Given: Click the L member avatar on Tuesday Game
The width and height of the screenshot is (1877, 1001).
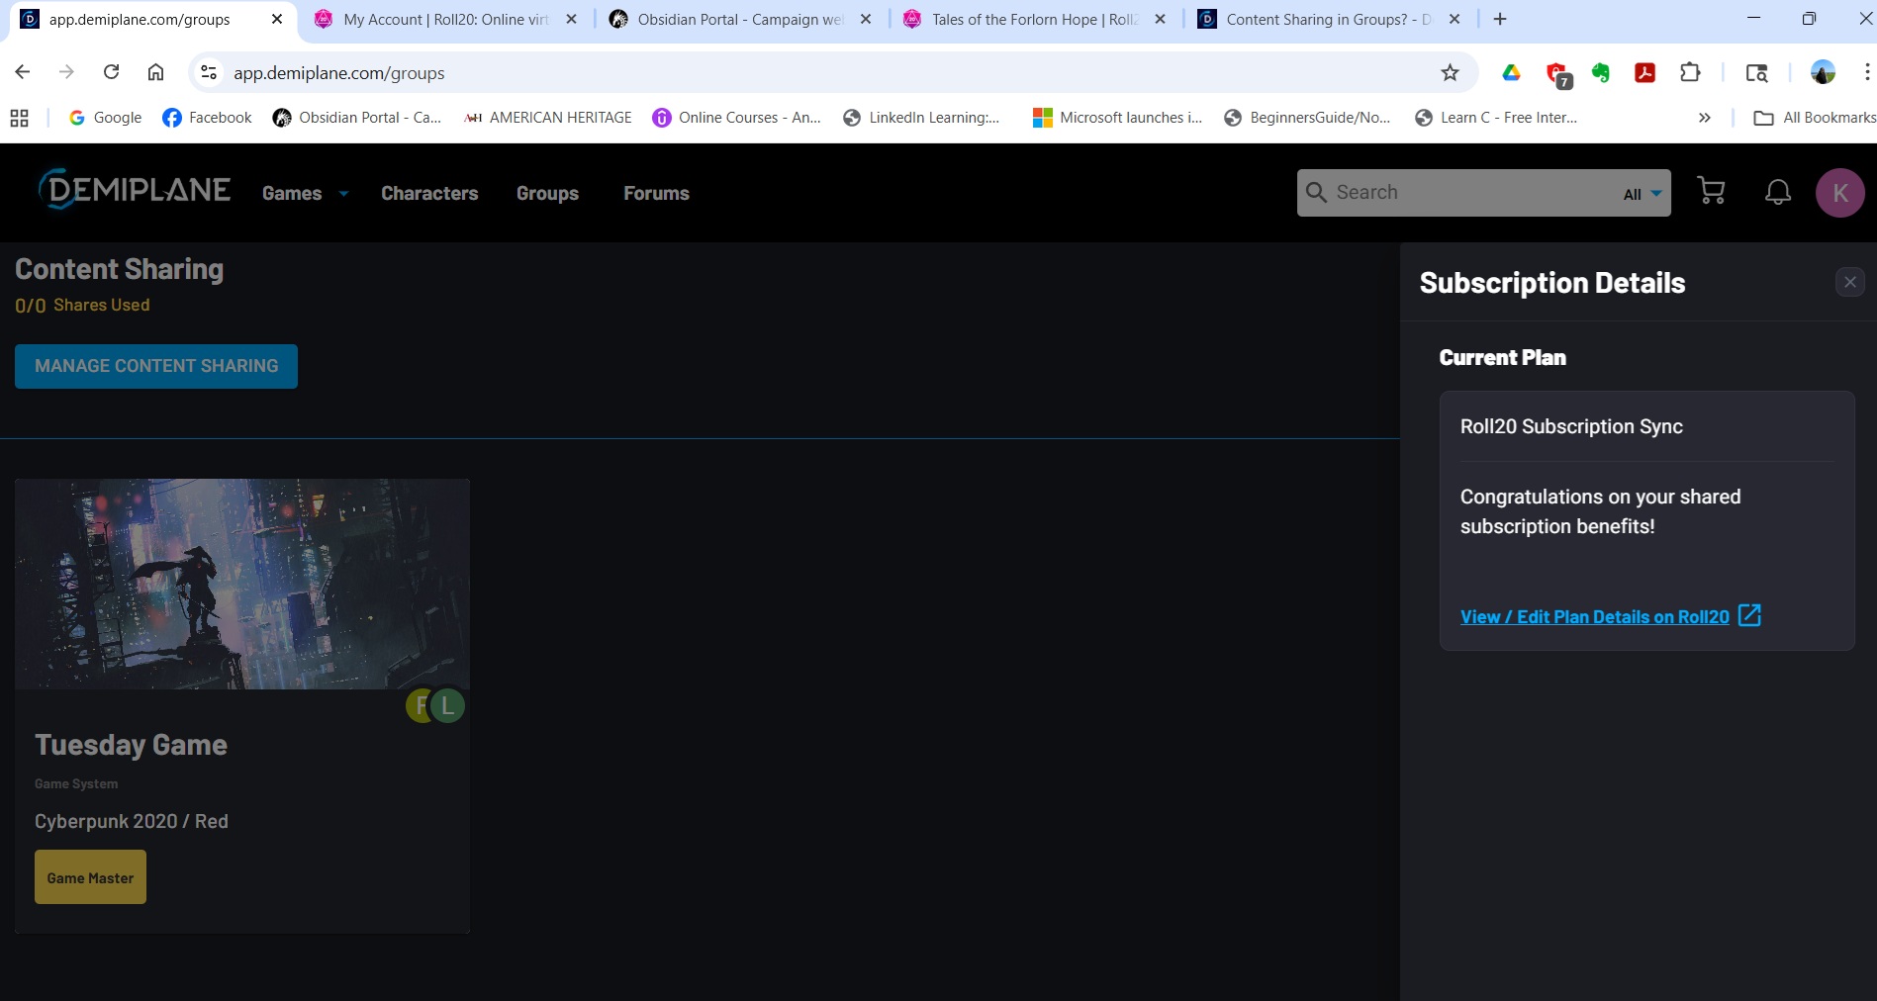Looking at the screenshot, I should (448, 705).
